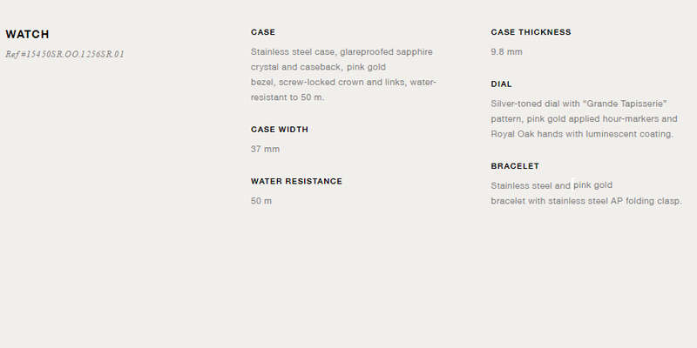Click the WATER RESISTANCE heading

[296, 181]
